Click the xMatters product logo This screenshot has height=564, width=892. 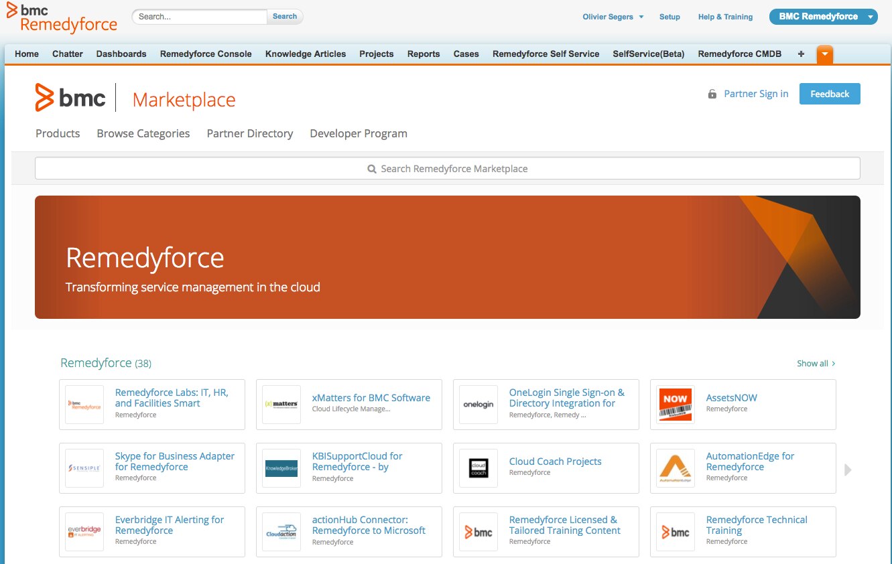point(281,405)
